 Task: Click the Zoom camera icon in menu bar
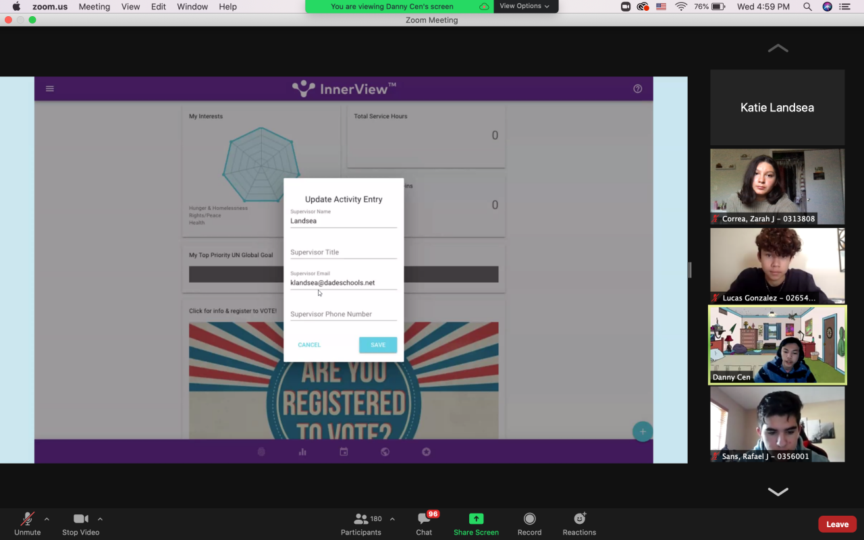tap(626, 7)
